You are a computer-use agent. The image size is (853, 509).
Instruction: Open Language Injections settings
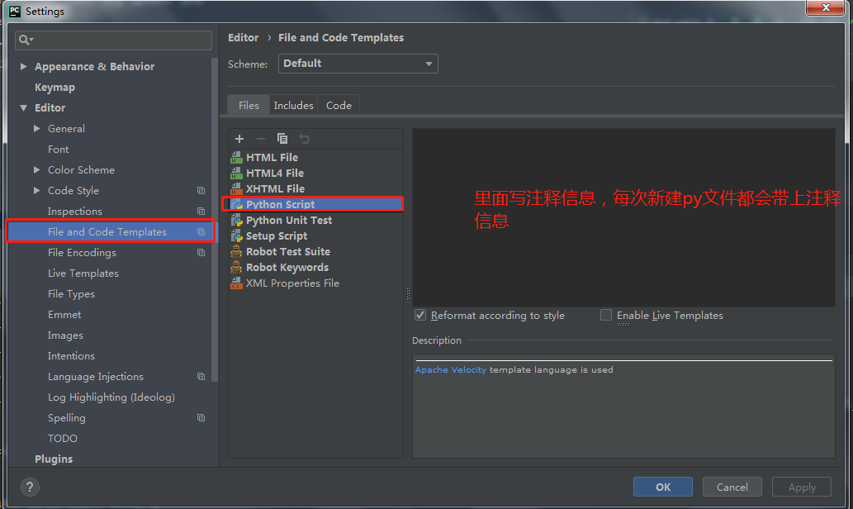click(x=96, y=377)
